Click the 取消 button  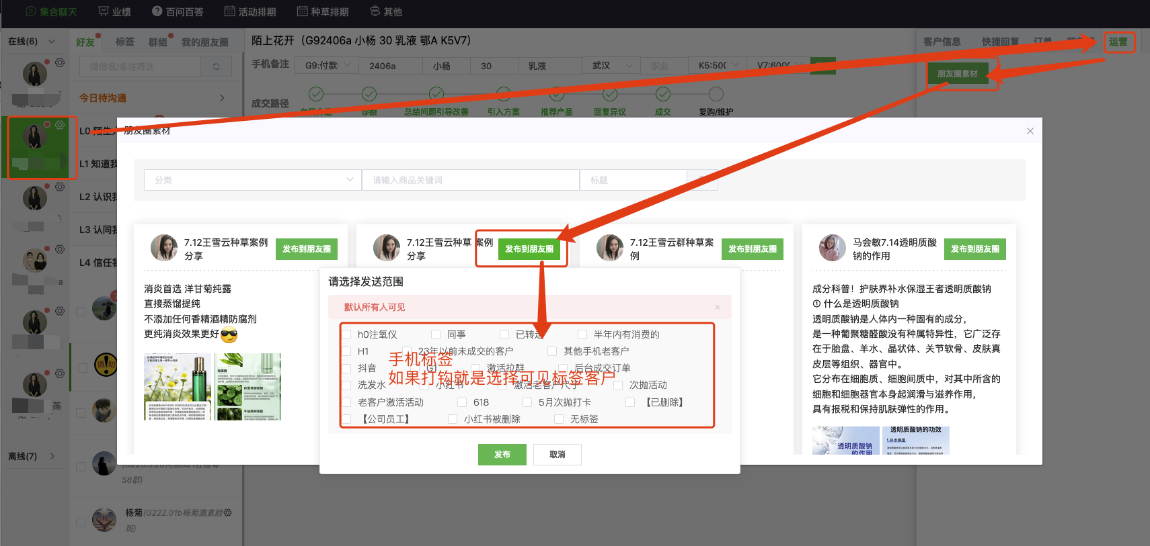tap(558, 455)
